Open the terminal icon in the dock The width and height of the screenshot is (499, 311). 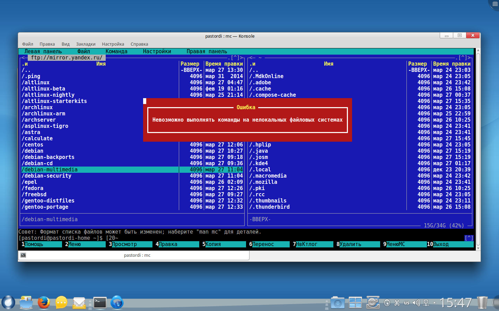(100, 303)
